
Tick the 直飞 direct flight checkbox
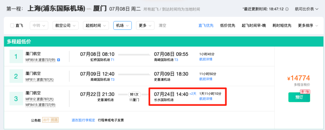point(12,26)
